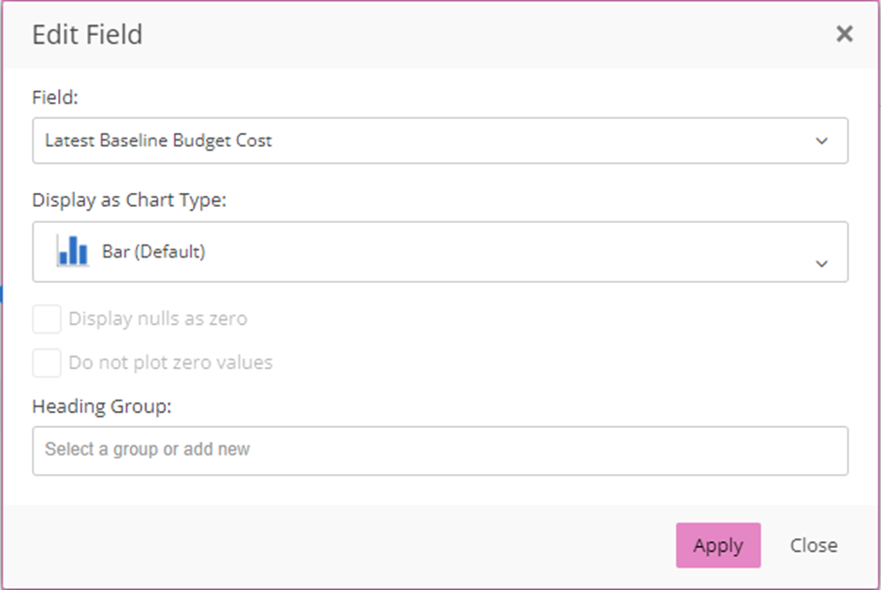Click the 'Select a group or add new' placeholder

click(147, 450)
